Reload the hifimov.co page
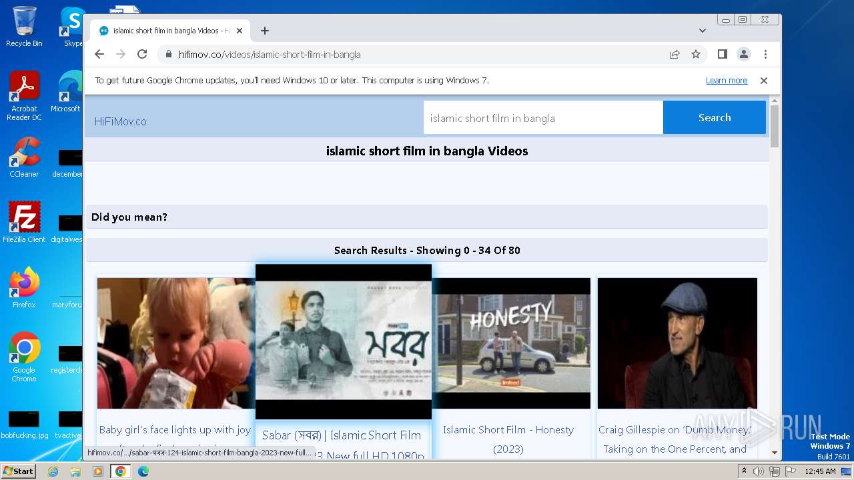Image resolution: width=854 pixels, height=480 pixels. tap(142, 54)
